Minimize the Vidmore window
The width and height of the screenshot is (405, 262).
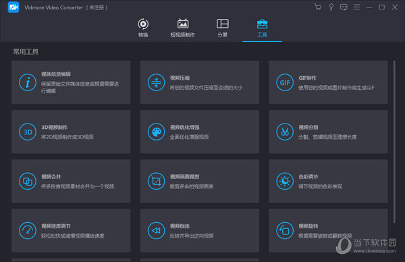point(369,7)
